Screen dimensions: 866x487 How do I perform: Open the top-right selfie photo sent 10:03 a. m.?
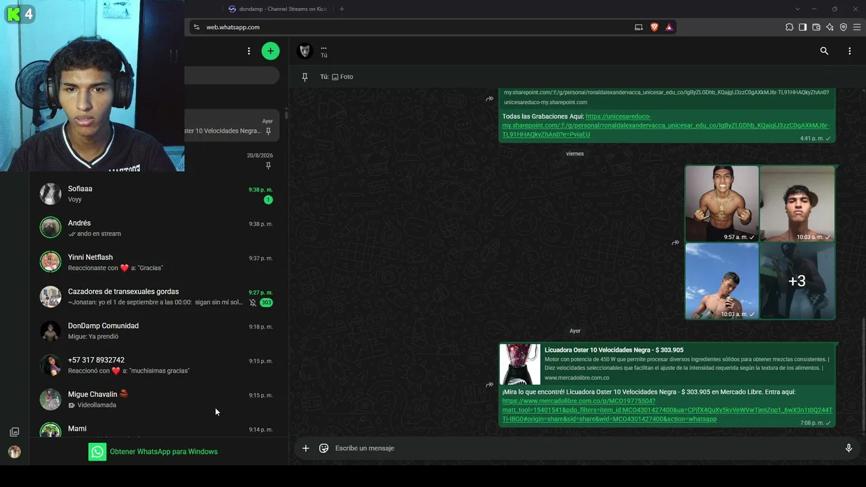click(797, 204)
